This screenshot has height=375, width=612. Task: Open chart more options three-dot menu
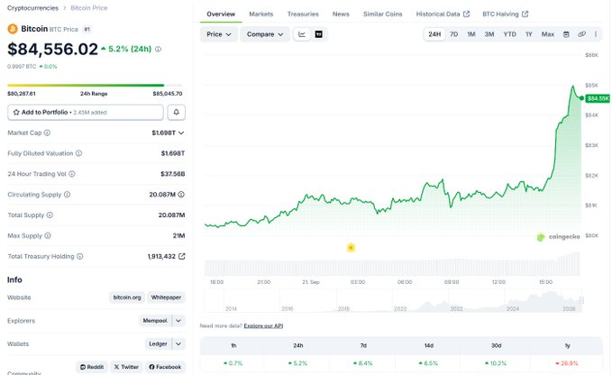596,34
